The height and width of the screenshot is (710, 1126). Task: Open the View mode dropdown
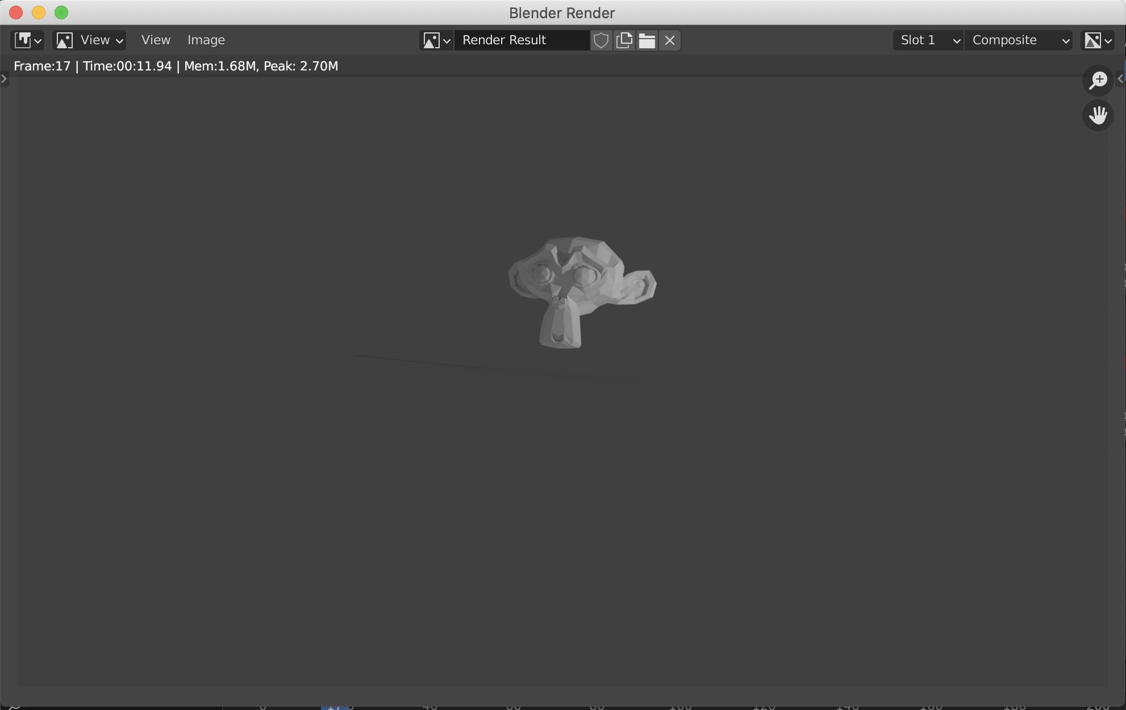tap(89, 40)
